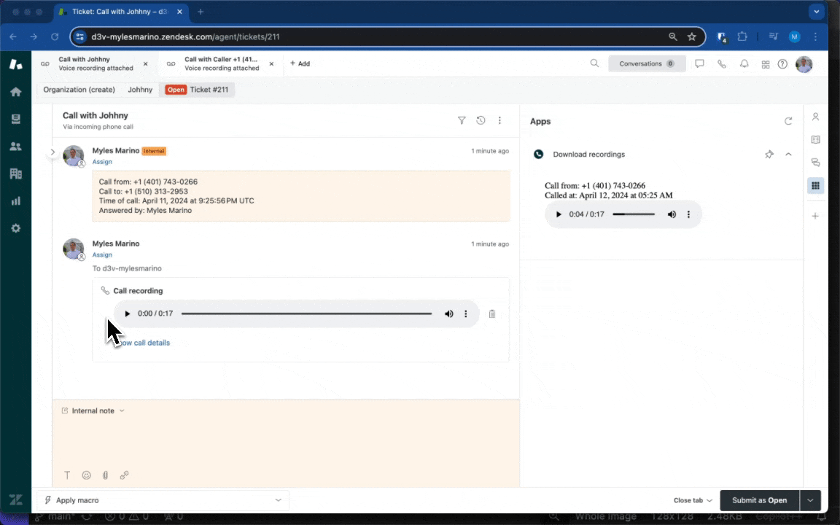Screen dimensions: 840x525
Task: Delete the call recording via trash icon
Action: [x=492, y=314]
